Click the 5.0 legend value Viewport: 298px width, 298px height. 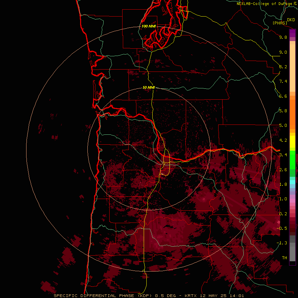[x=283, y=125]
